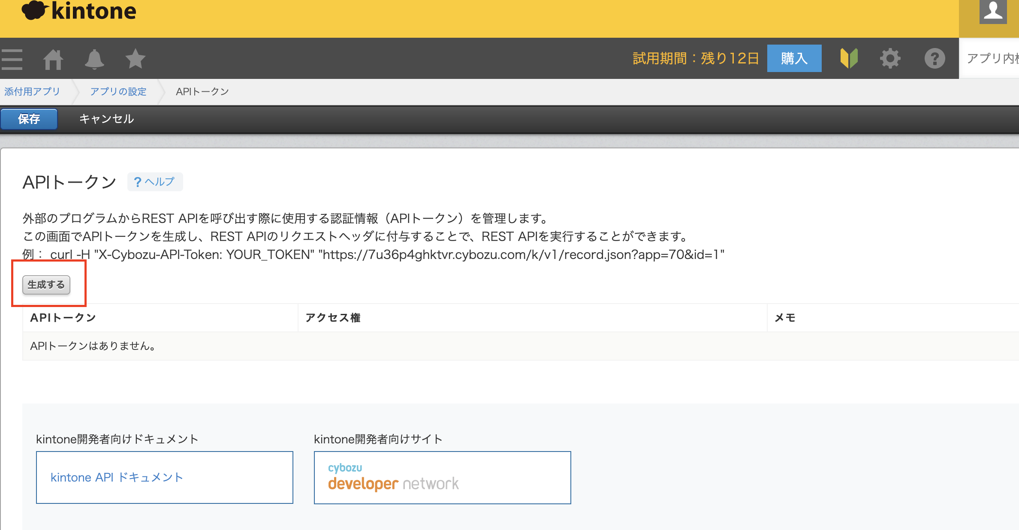Open favorites star icon
The image size is (1019, 530).
(x=136, y=59)
